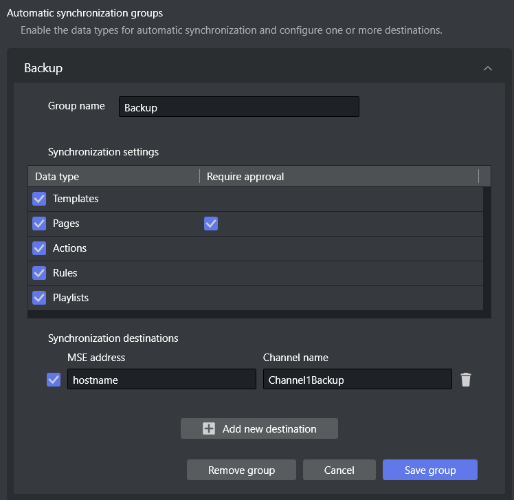The width and height of the screenshot is (514, 500).
Task: Click the Remove group button
Action: pos(241,470)
